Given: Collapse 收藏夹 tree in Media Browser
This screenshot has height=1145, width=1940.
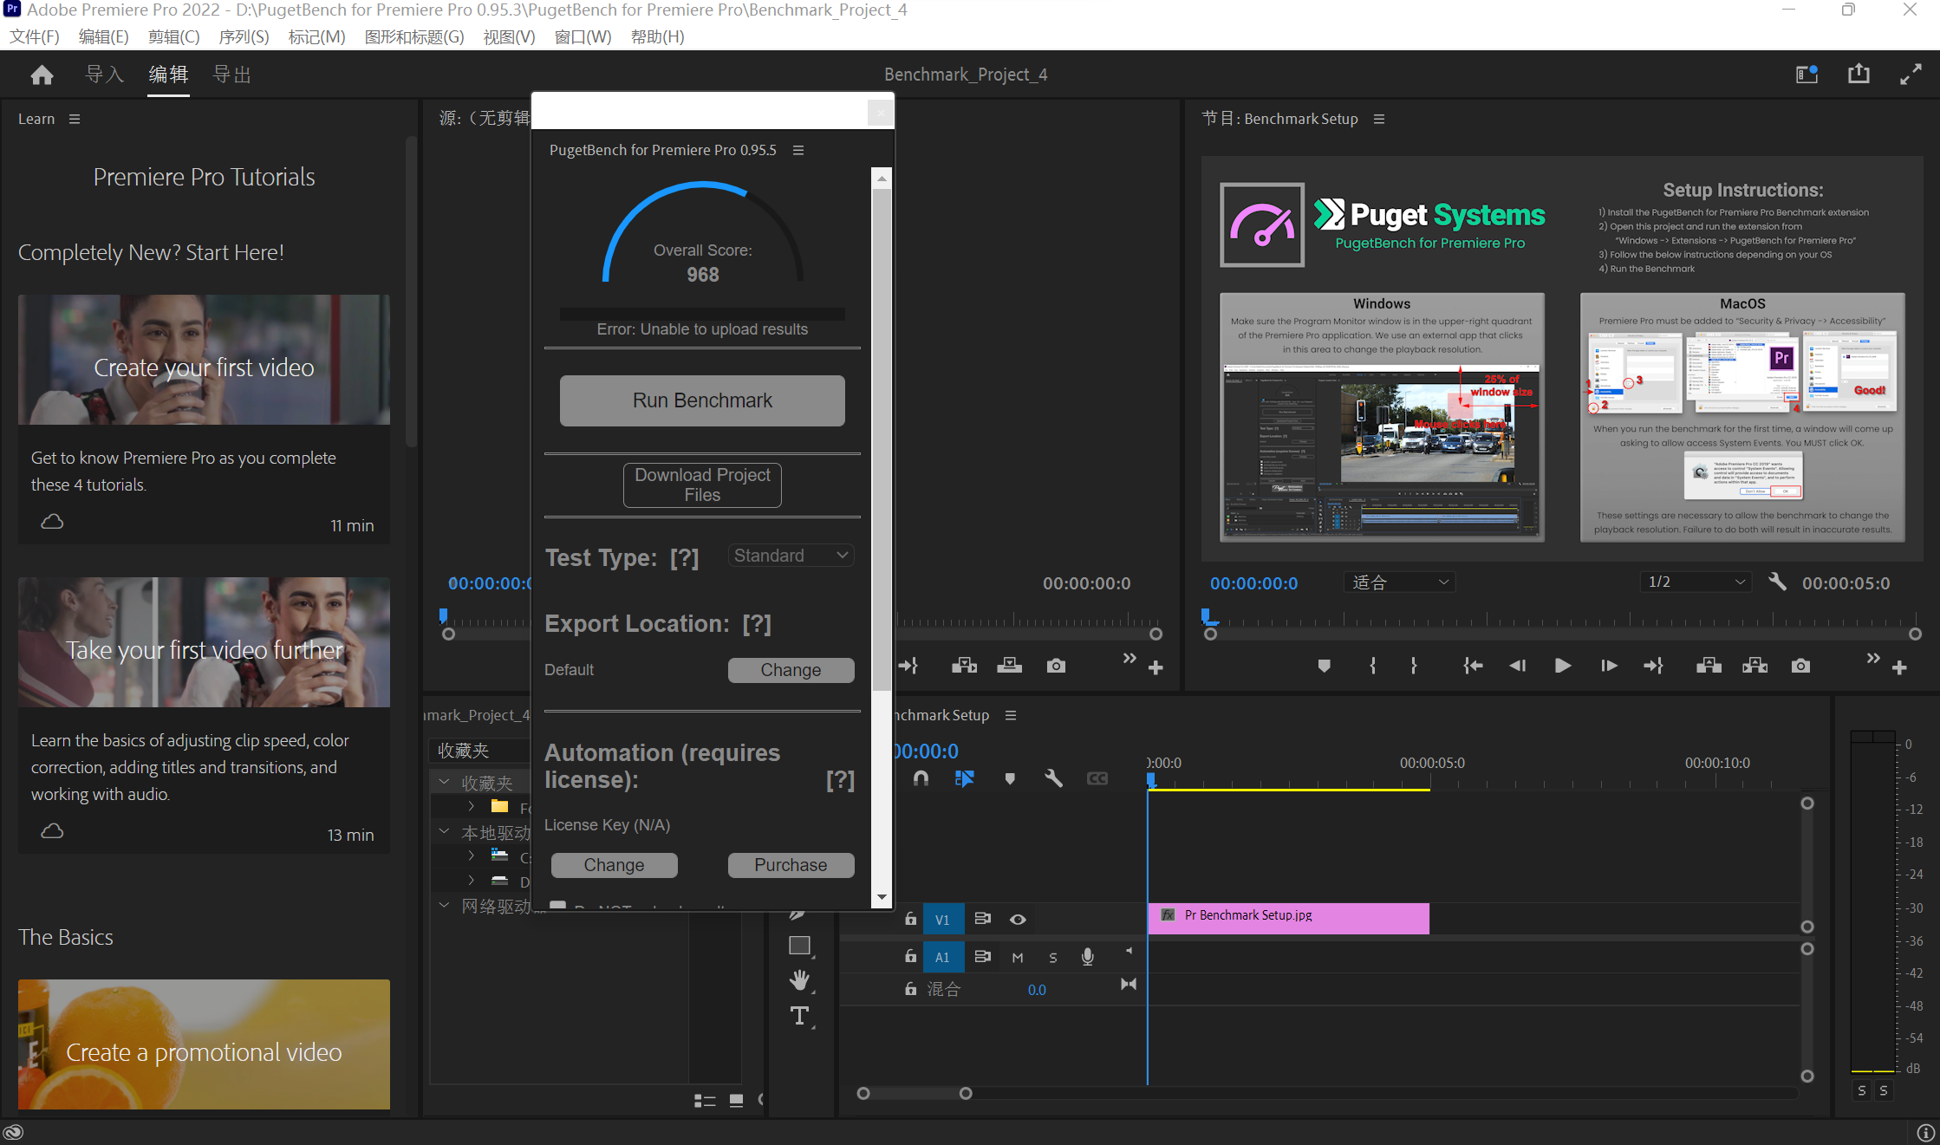Looking at the screenshot, I should coord(445,782).
